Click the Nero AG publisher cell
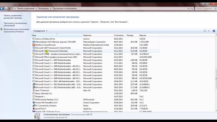Image resolution: width=217 pixels, height=122 pixels. 87,90
